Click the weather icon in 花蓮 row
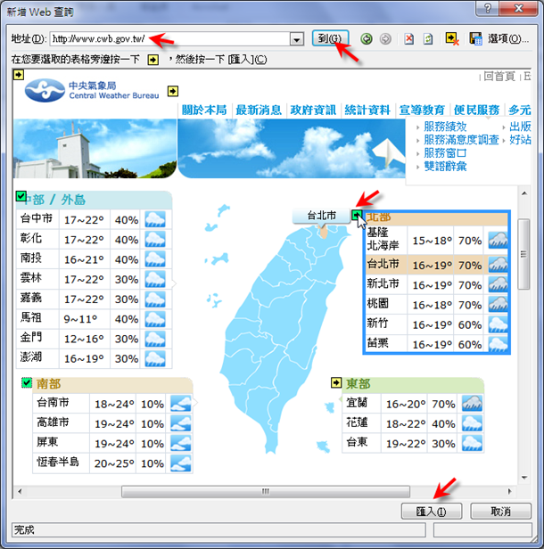544x549 pixels. 472,423
